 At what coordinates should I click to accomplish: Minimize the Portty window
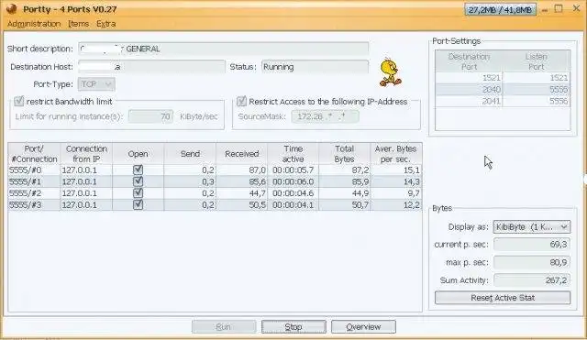pyautogui.click(x=545, y=10)
